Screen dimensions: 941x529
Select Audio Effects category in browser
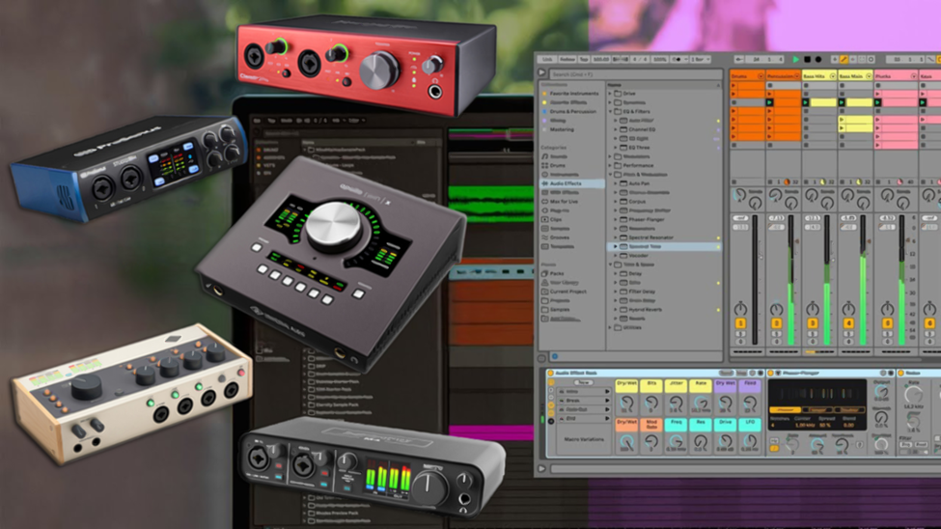pyautogui.click(x=562, y=183)
